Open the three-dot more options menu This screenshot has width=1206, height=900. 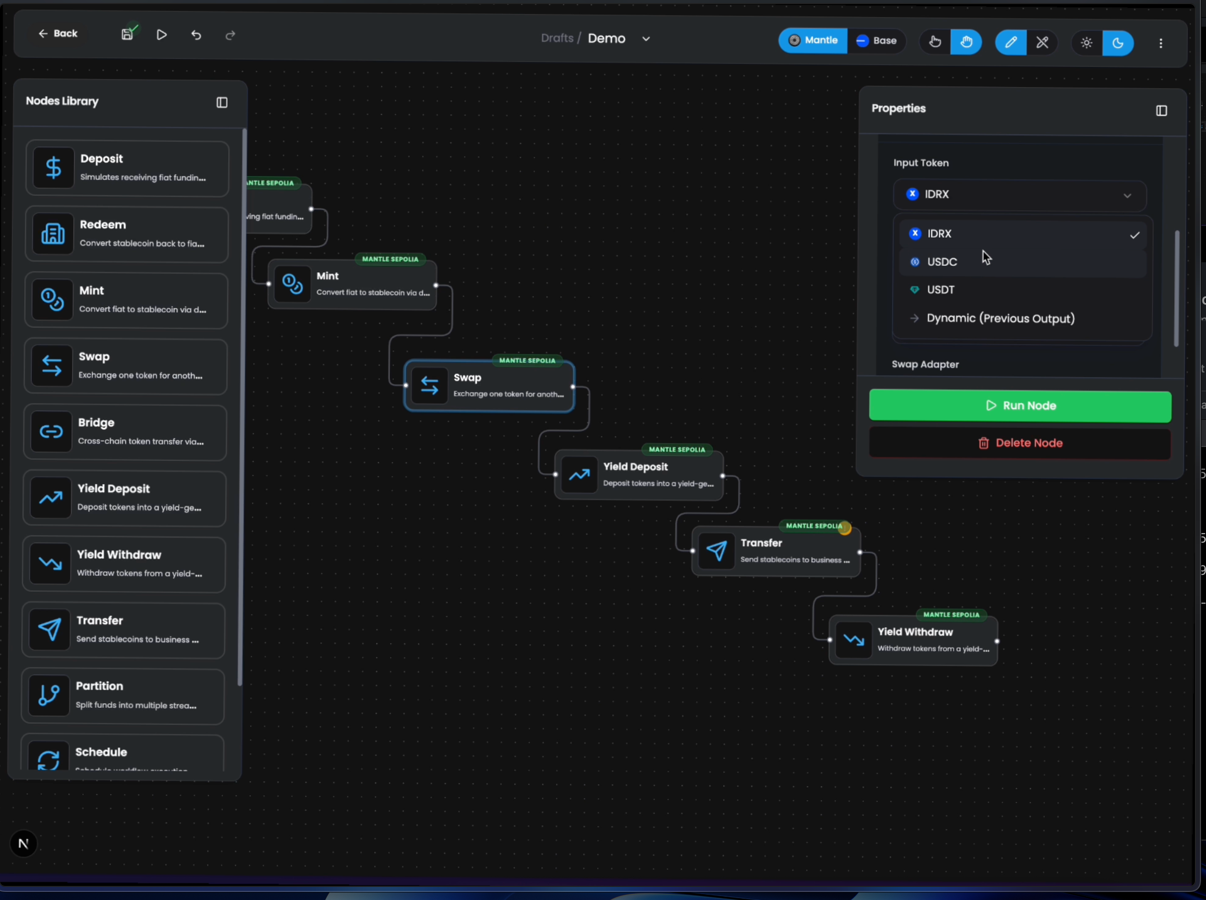pos(1161,43)
